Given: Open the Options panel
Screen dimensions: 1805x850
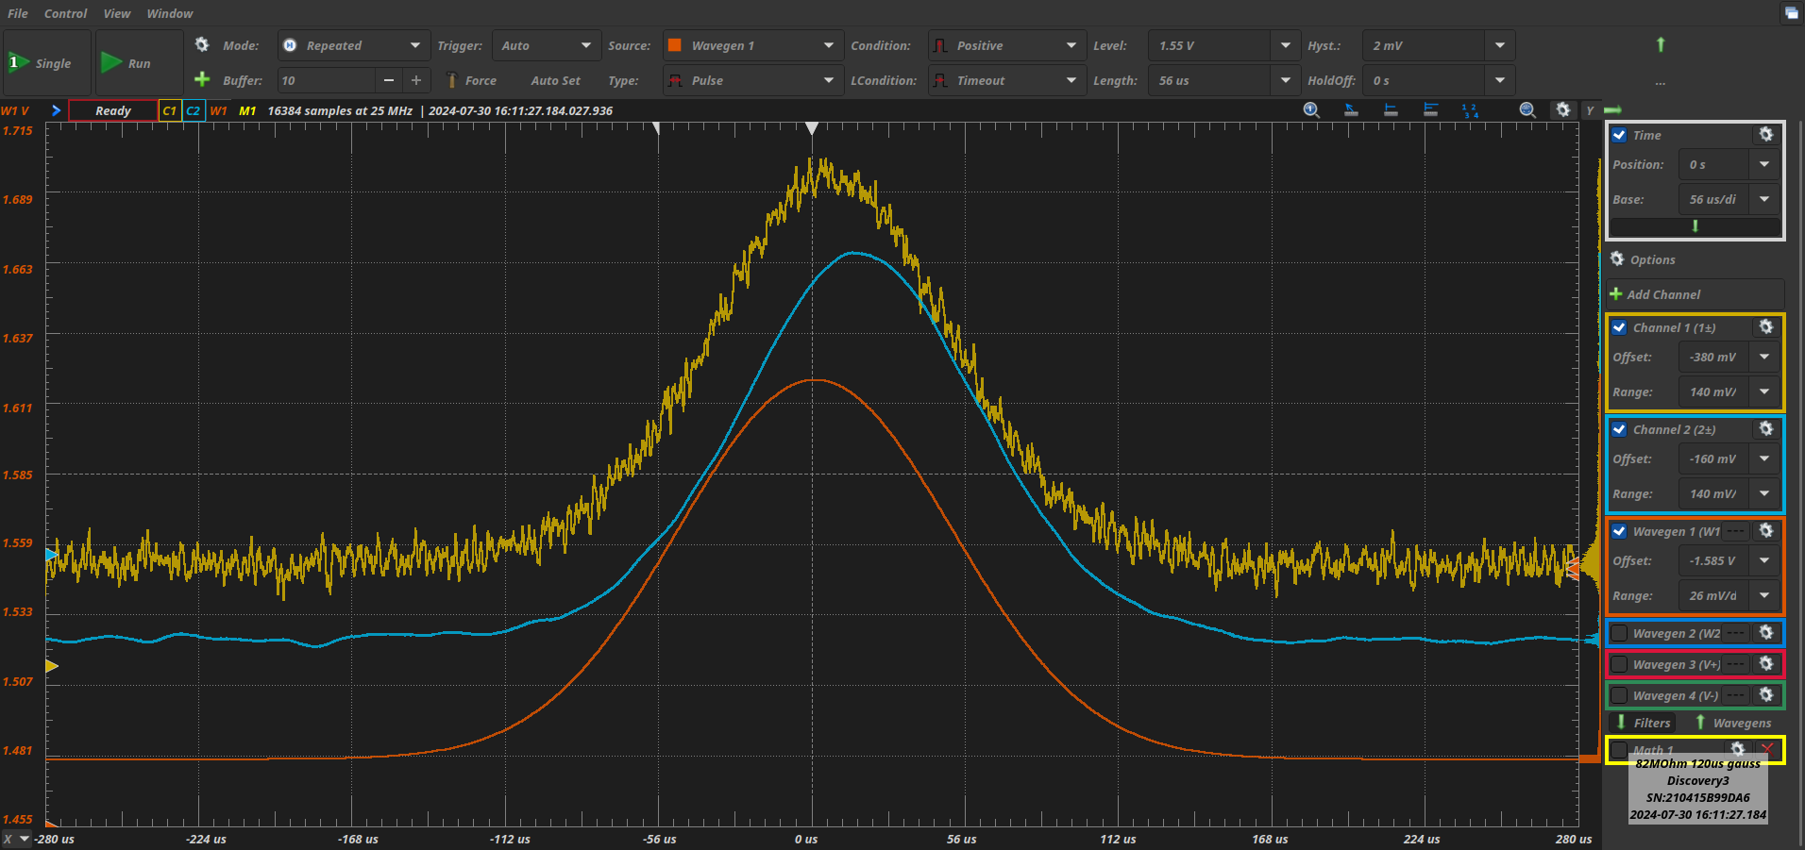Looking at the screenshot, I should pos(1643,259).
